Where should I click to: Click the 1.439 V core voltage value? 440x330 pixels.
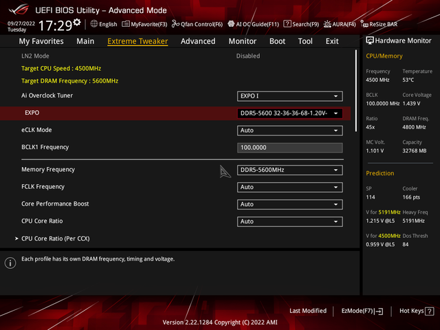point(411,104)
